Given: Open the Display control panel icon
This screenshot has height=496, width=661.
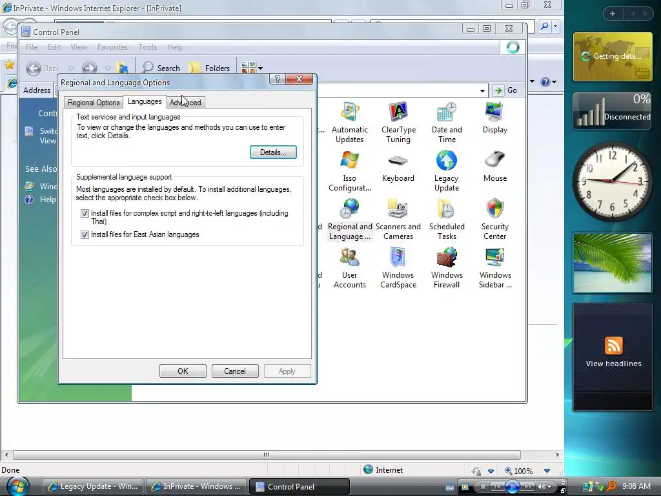Looking at the screenshot, I should [494, 112].
